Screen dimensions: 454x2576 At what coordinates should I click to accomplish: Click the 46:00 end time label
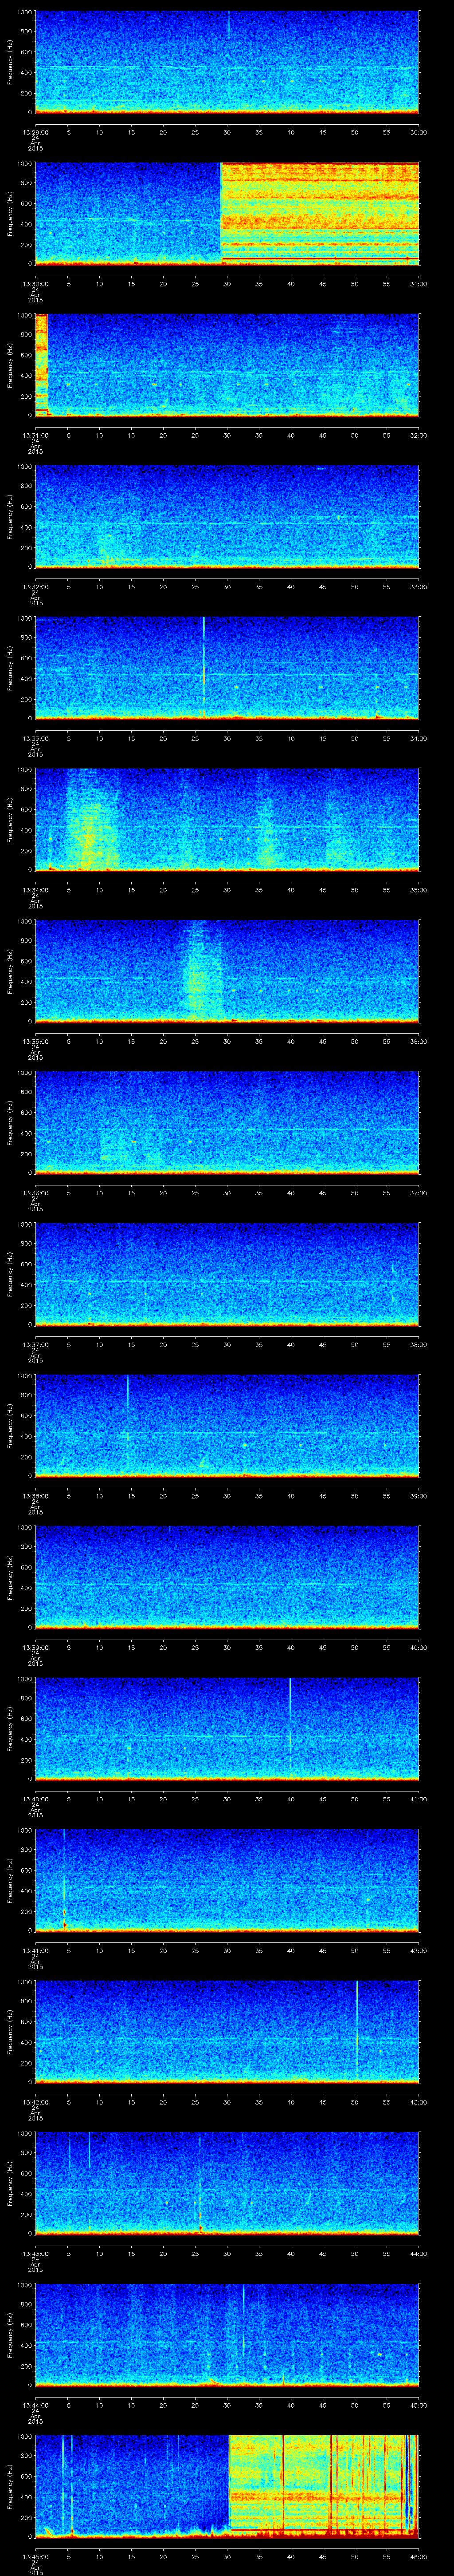(x=419, y=2556)
